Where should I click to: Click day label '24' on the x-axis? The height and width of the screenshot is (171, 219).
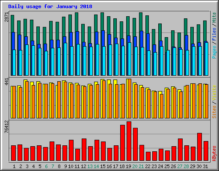(160, 166)
